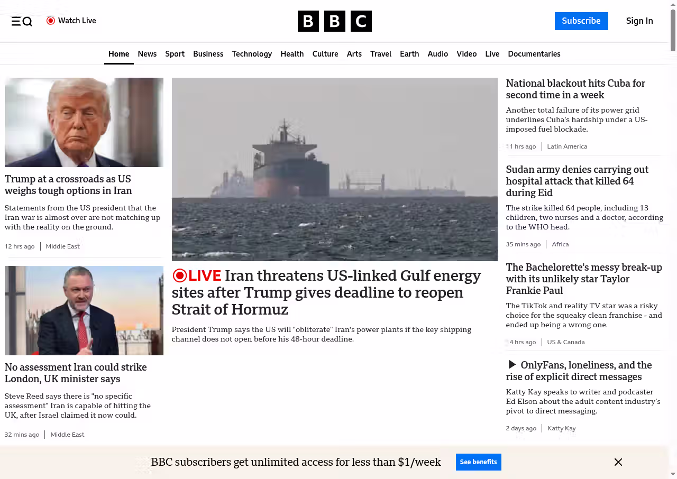Click the Latin America category tag

(567, 146)
